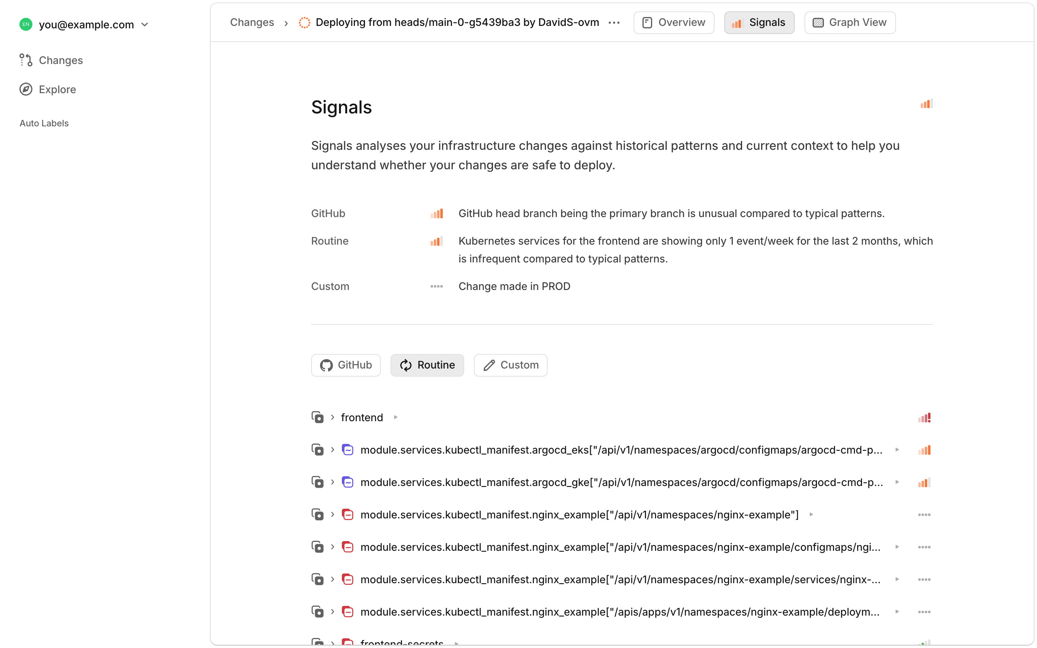Open the EN account avatar icon
This screenshot has width=1037, height=648.
[x=26, y=24]
